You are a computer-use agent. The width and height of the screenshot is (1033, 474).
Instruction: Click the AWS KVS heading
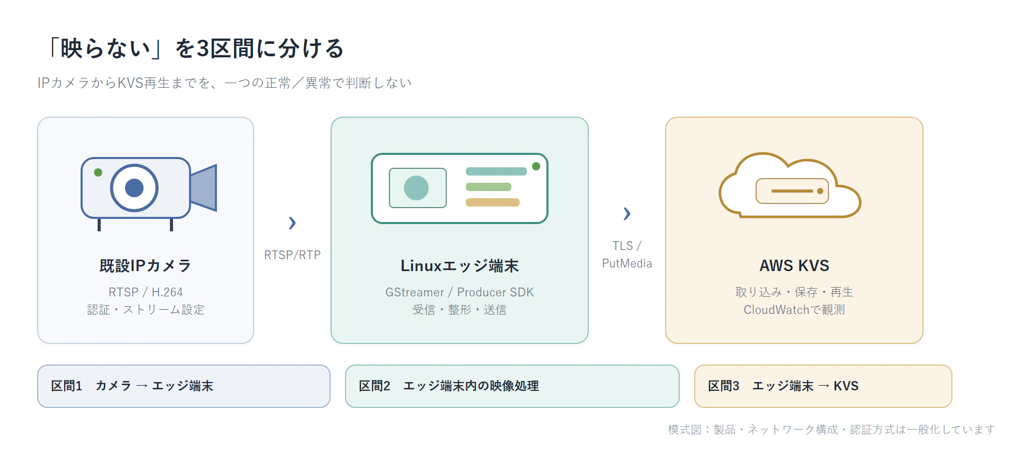point(794,266)
